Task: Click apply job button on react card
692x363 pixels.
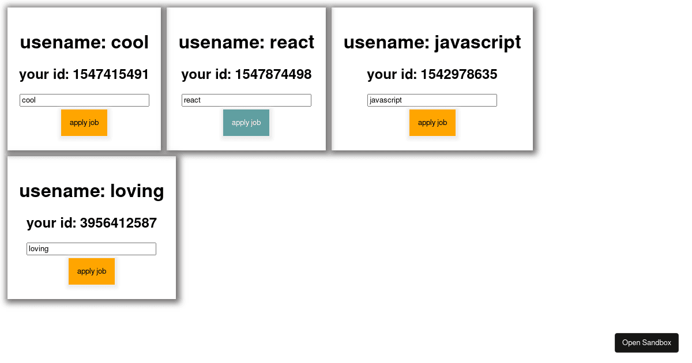Action: pyautogui.click(x=246, y=123)
